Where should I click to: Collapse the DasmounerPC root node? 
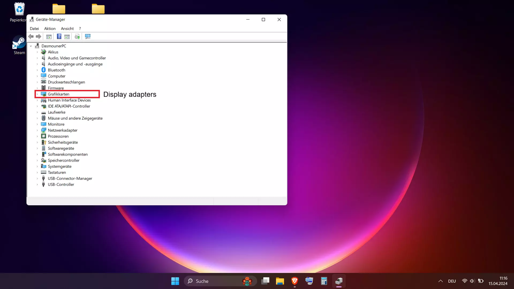click(31, 46)
